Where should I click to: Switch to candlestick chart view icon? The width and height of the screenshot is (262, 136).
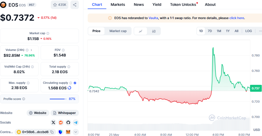click(x=154, y=31)
